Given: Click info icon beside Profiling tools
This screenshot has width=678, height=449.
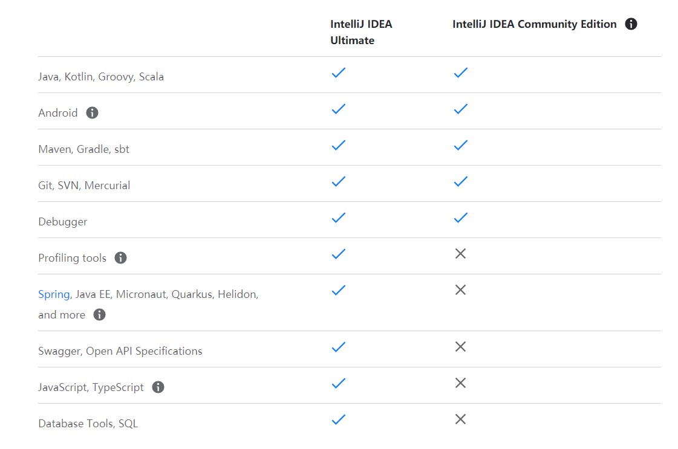Looking at the screenshot, I should 121,258.
